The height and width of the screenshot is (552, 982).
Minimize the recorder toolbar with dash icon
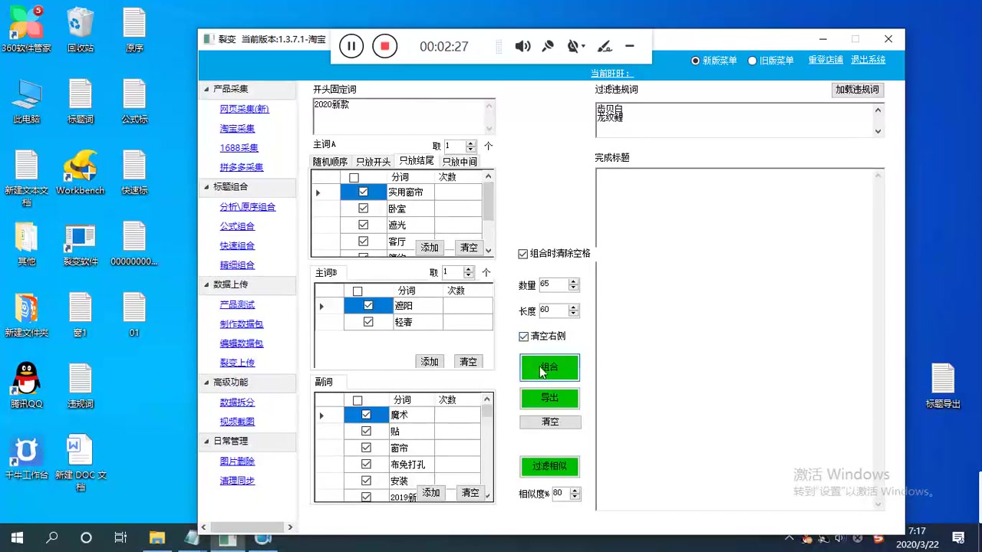coord(630,46)
